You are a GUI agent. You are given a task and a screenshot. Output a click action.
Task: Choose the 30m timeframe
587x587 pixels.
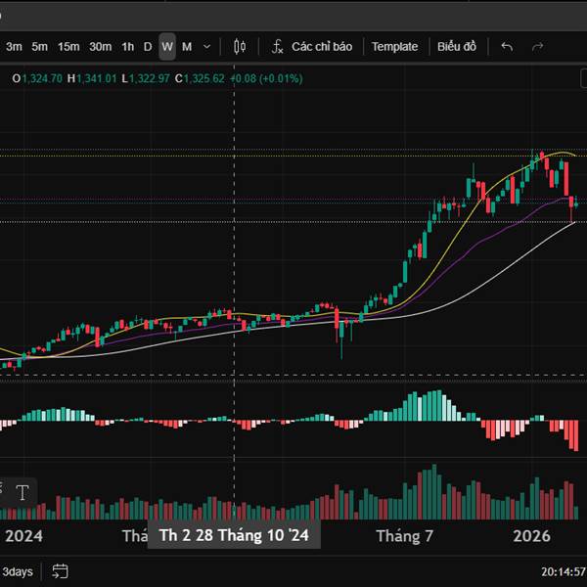tap(100, 46)
